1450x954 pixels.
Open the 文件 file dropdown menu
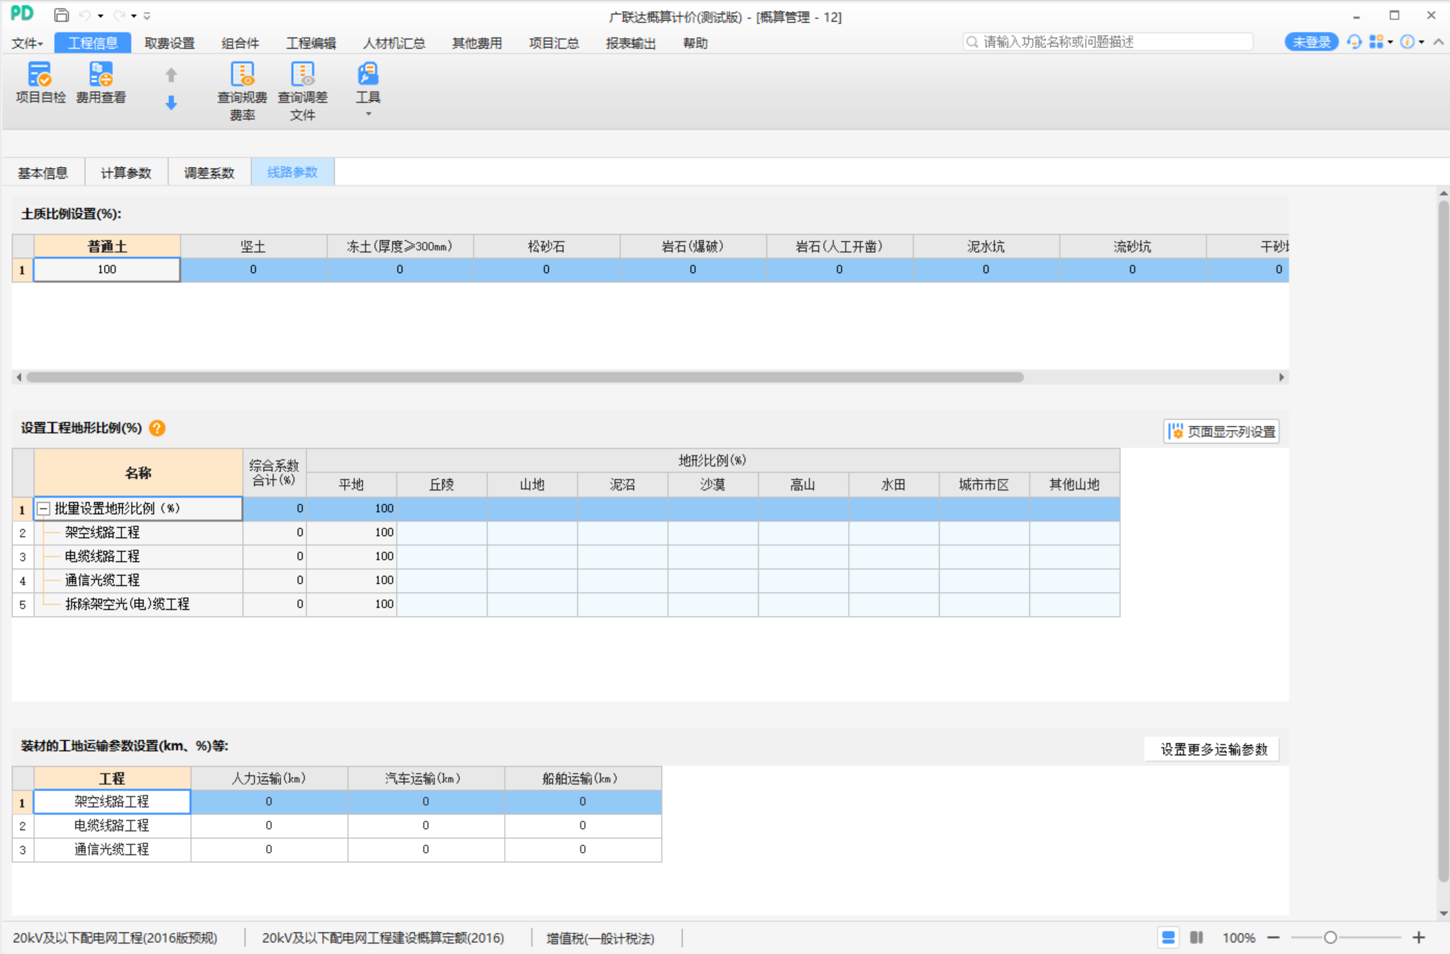coord(27,43)
